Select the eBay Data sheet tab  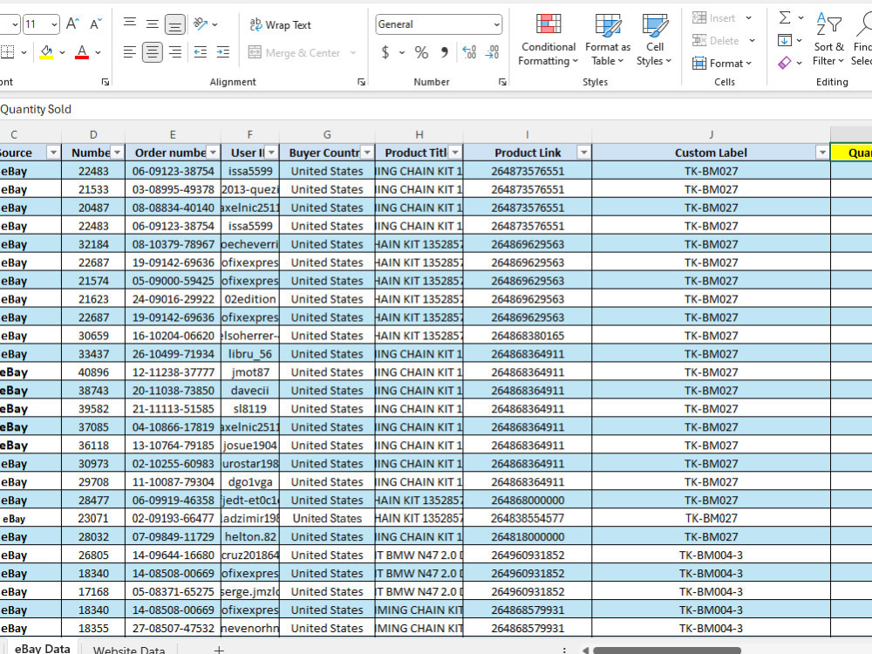[42, 649]
